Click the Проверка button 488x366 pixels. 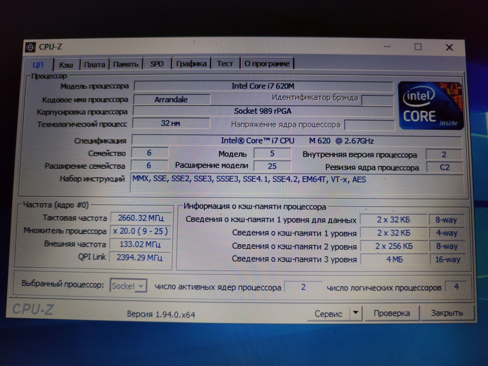[x=392, y=313]
